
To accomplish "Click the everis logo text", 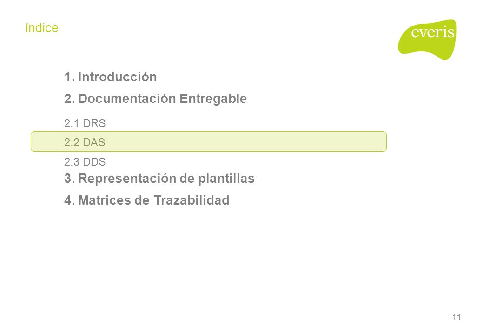I will click(432, 32).
